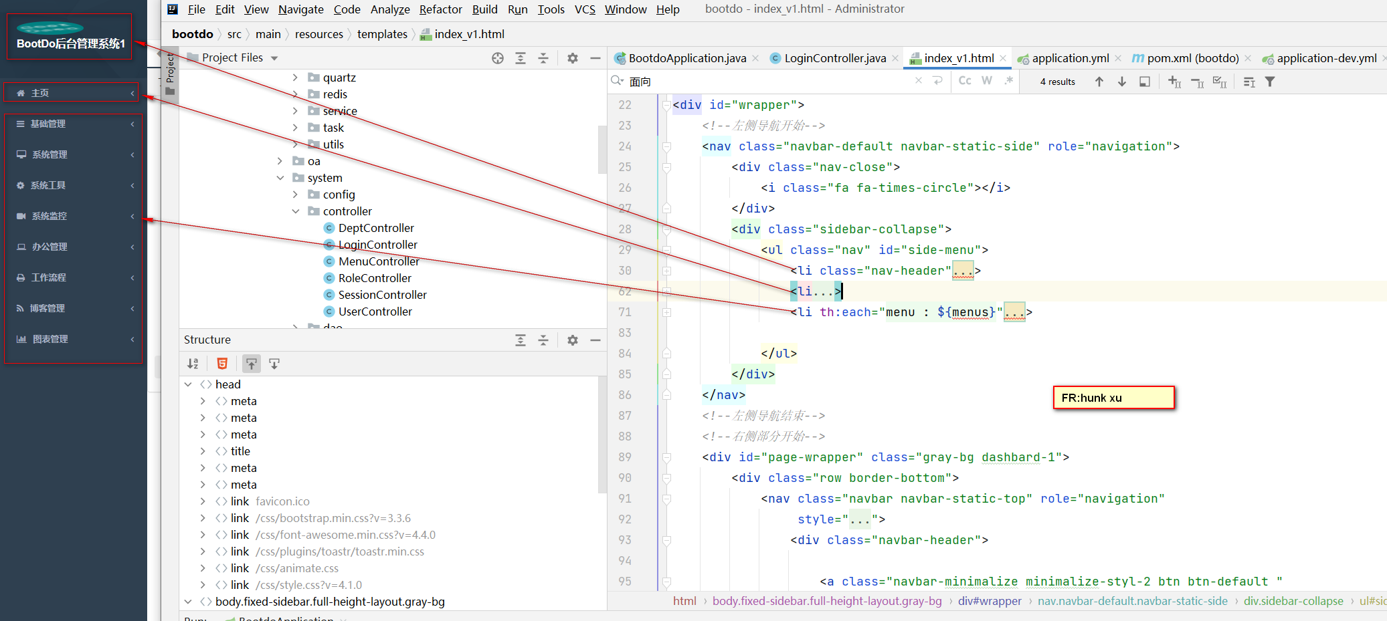Click the locate/scroll-from-source target icon in Project panel
The height and width of the screenshot is (621, 1387).
click(497, 58)
